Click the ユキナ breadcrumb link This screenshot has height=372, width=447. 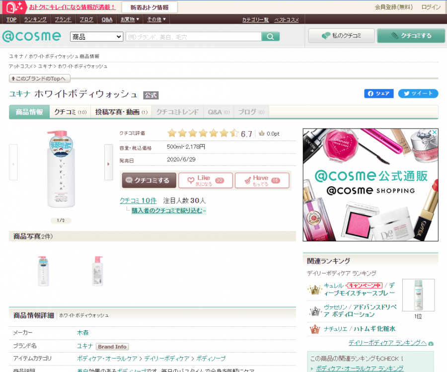[x=45, y=66]
